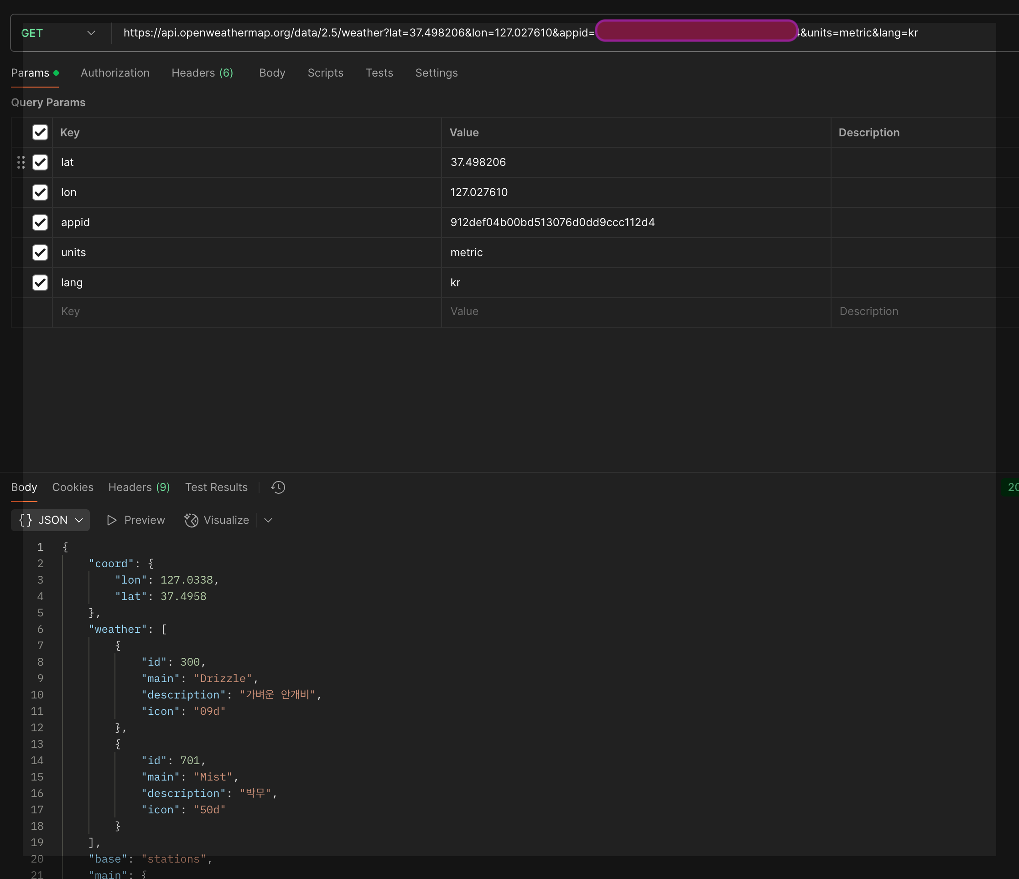The image size is (1019, 879).
Task: Open the response Headers (9) tab
Action: pyautogui.click(x=139, y=487)
